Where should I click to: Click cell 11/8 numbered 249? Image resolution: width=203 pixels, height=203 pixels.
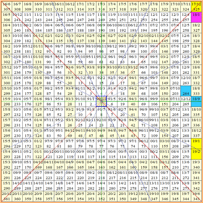101,17
